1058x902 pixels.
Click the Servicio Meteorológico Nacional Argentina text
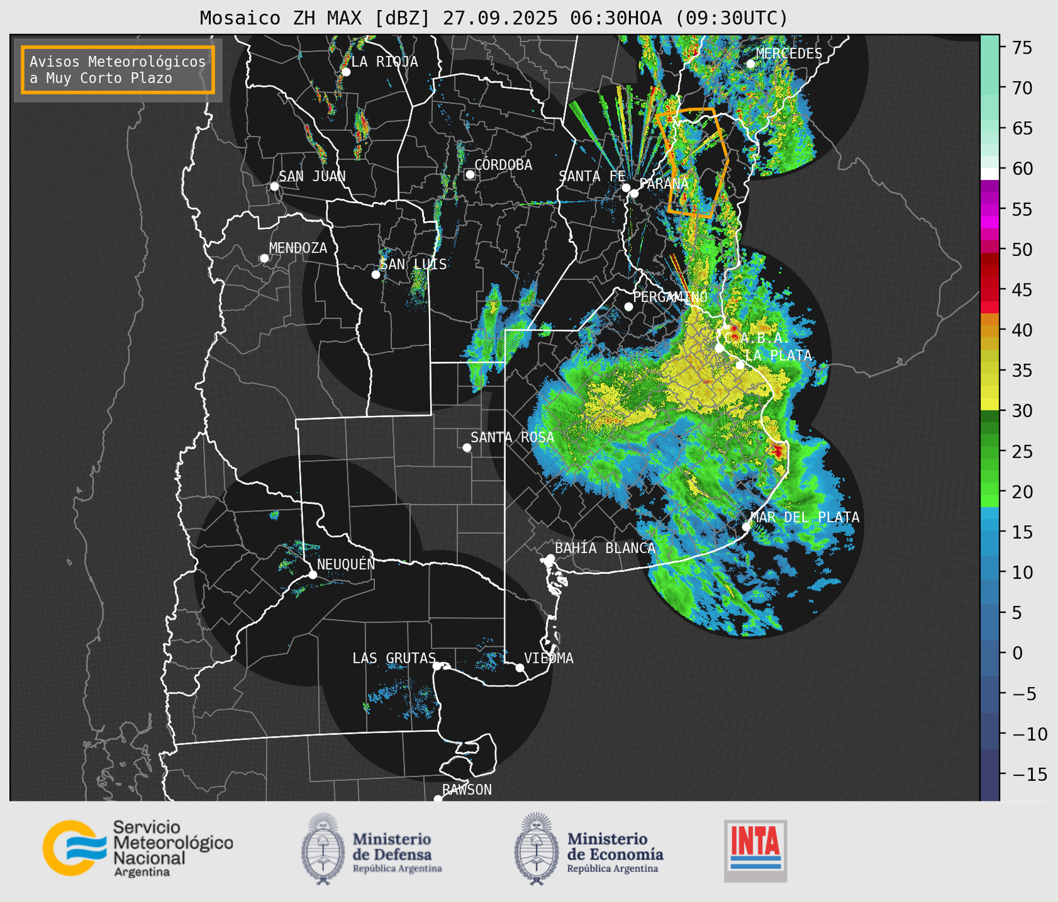coord(173,849)
